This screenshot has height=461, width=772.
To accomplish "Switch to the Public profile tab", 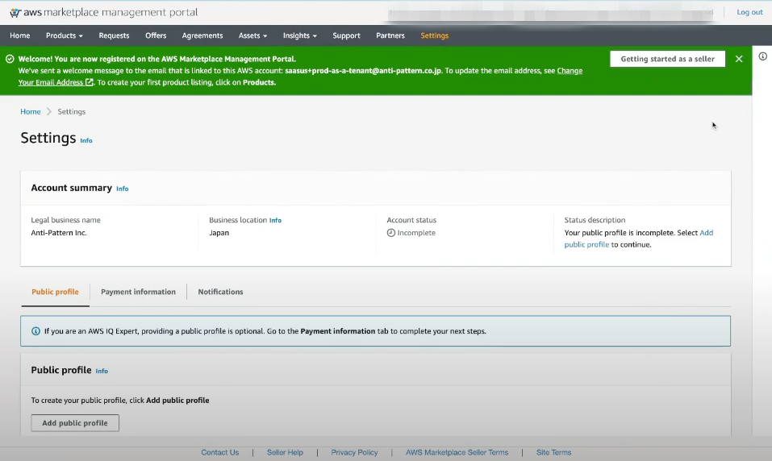I will click(x=55, y=292).
